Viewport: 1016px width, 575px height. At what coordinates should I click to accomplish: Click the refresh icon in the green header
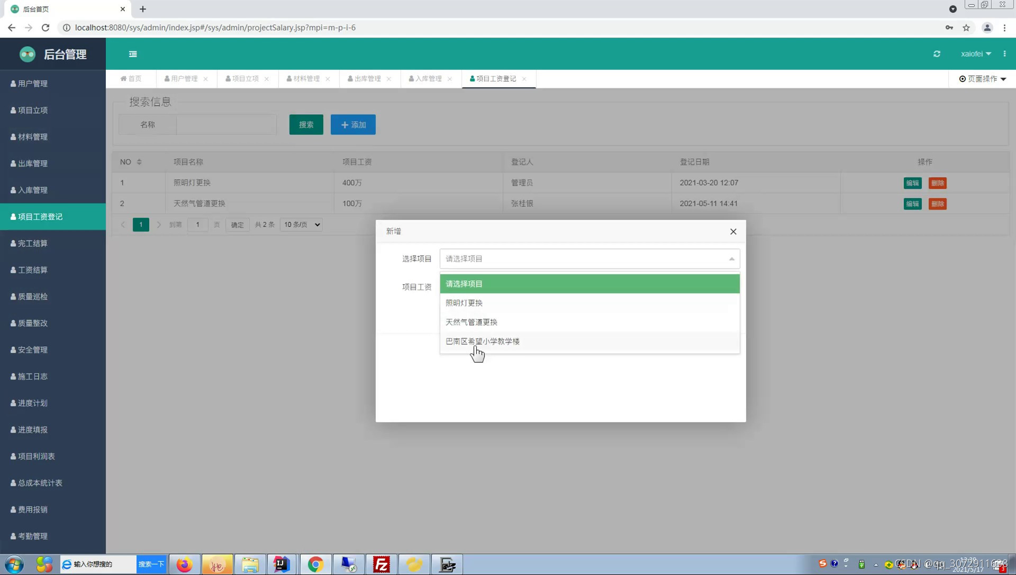[x=937, y=54]
